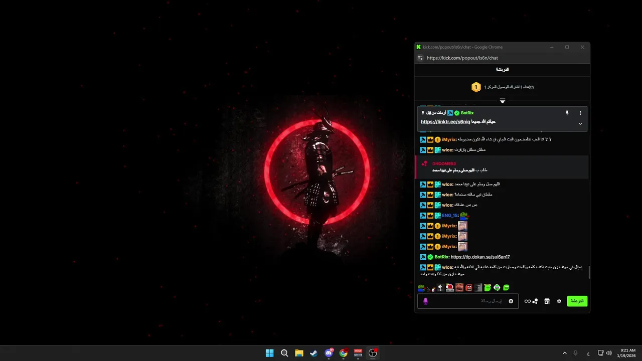This screenshot has height=361, width=642.
Task: Click the ENG_15 Pepe emote in chat
Action: [464, 216]
